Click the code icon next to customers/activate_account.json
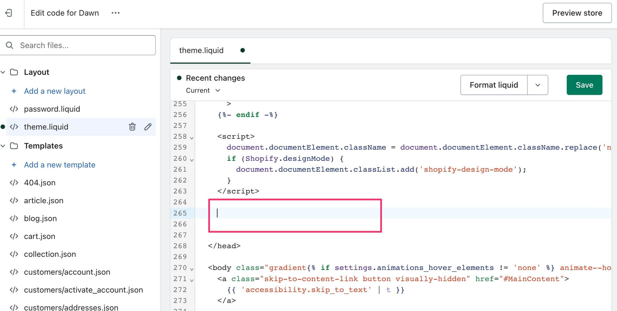Image resolution: width=617 pixels, height=311 pixels. click(x=14, y=290)
